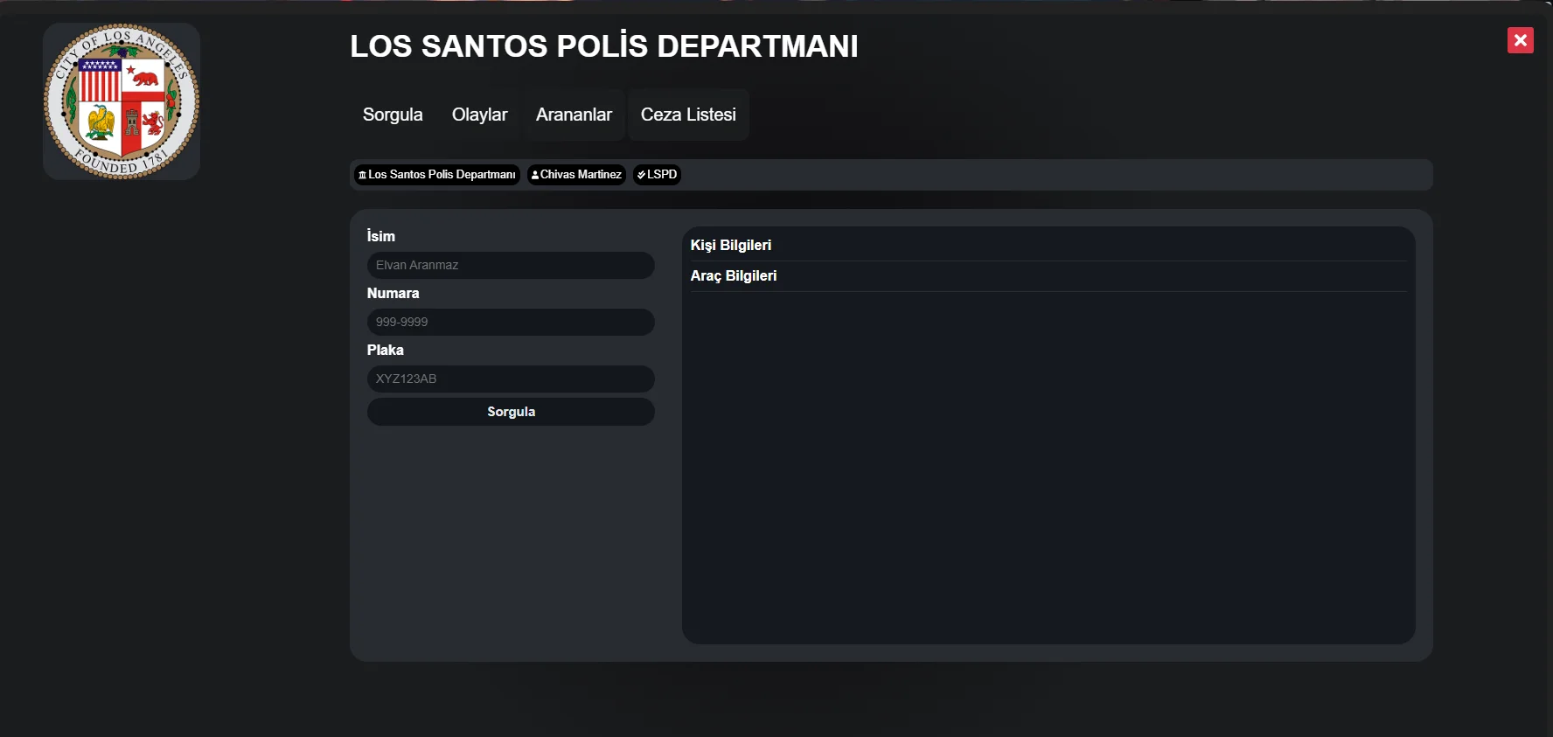Expand the Araç Bilgileri section
The image size is (1553, 737).
click(734, 276)
